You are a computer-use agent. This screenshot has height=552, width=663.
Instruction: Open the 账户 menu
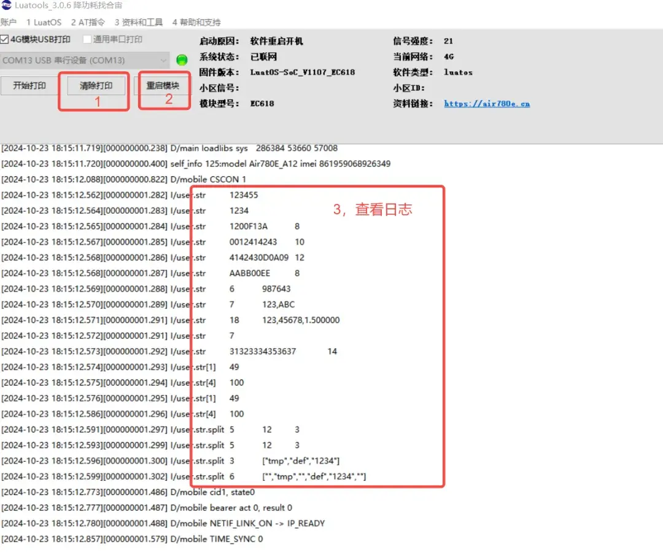(9, 23)
